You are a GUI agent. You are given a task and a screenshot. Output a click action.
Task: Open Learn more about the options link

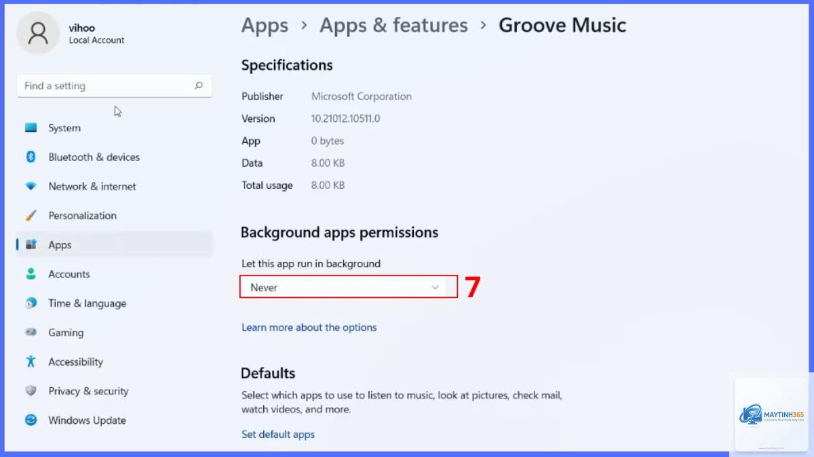(x=309, y=327)
